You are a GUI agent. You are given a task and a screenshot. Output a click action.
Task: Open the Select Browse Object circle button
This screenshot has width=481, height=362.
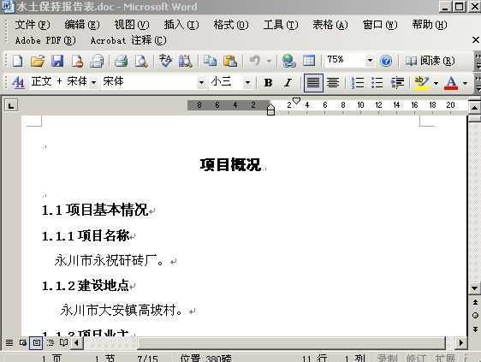pos(475,316)
